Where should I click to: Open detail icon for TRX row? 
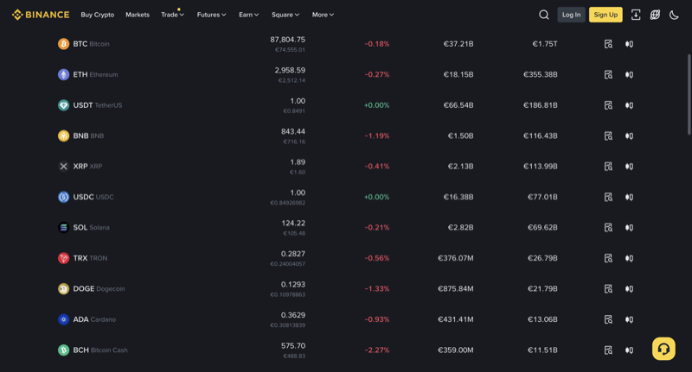tap(608, 258)
